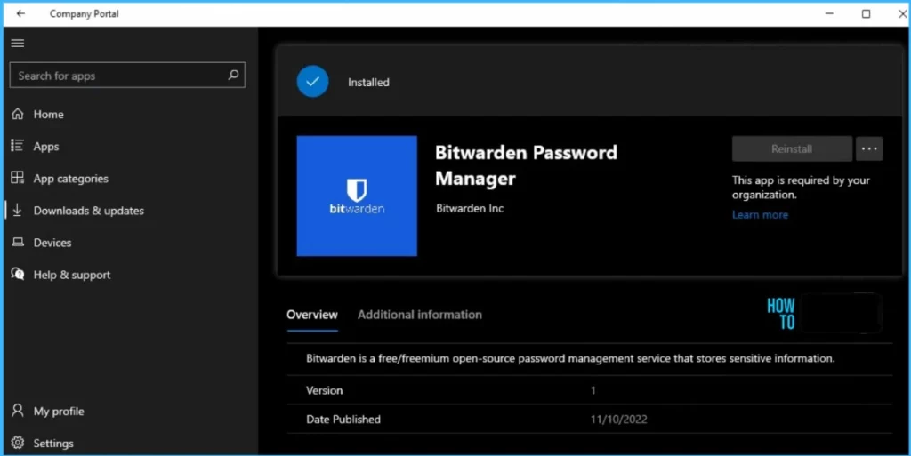This screenshot has width=911, height=456.
Task: Click the Bitwarden app logo tile
Action: pos(357,196)
